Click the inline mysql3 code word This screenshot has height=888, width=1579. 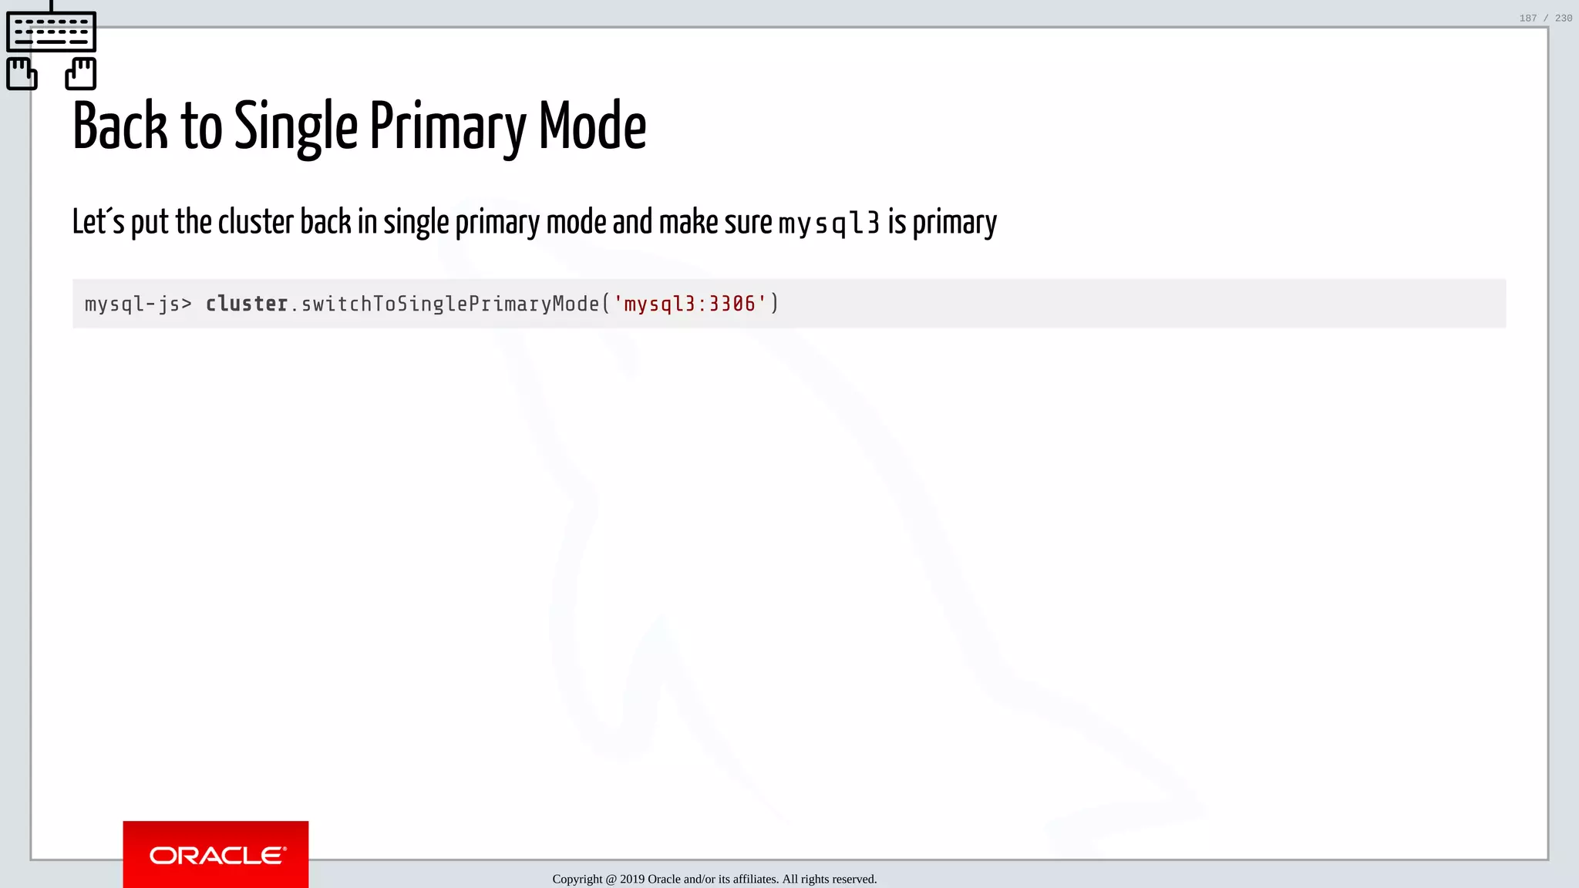829,224
